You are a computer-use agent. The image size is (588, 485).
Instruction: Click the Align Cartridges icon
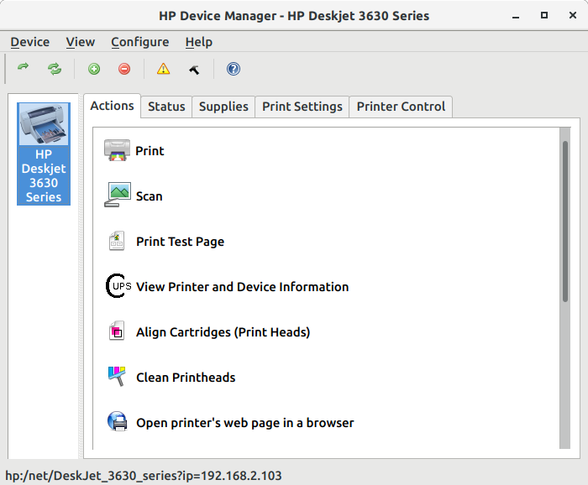point(117,331)
